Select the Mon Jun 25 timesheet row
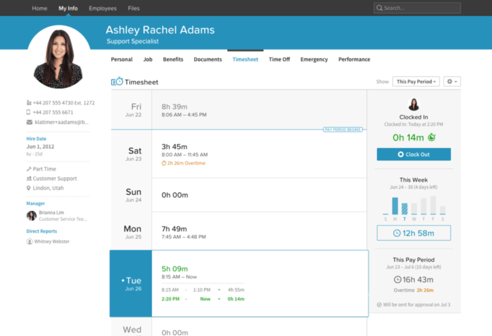This screenshot has width=492, height=336. [x=239, y=231]
